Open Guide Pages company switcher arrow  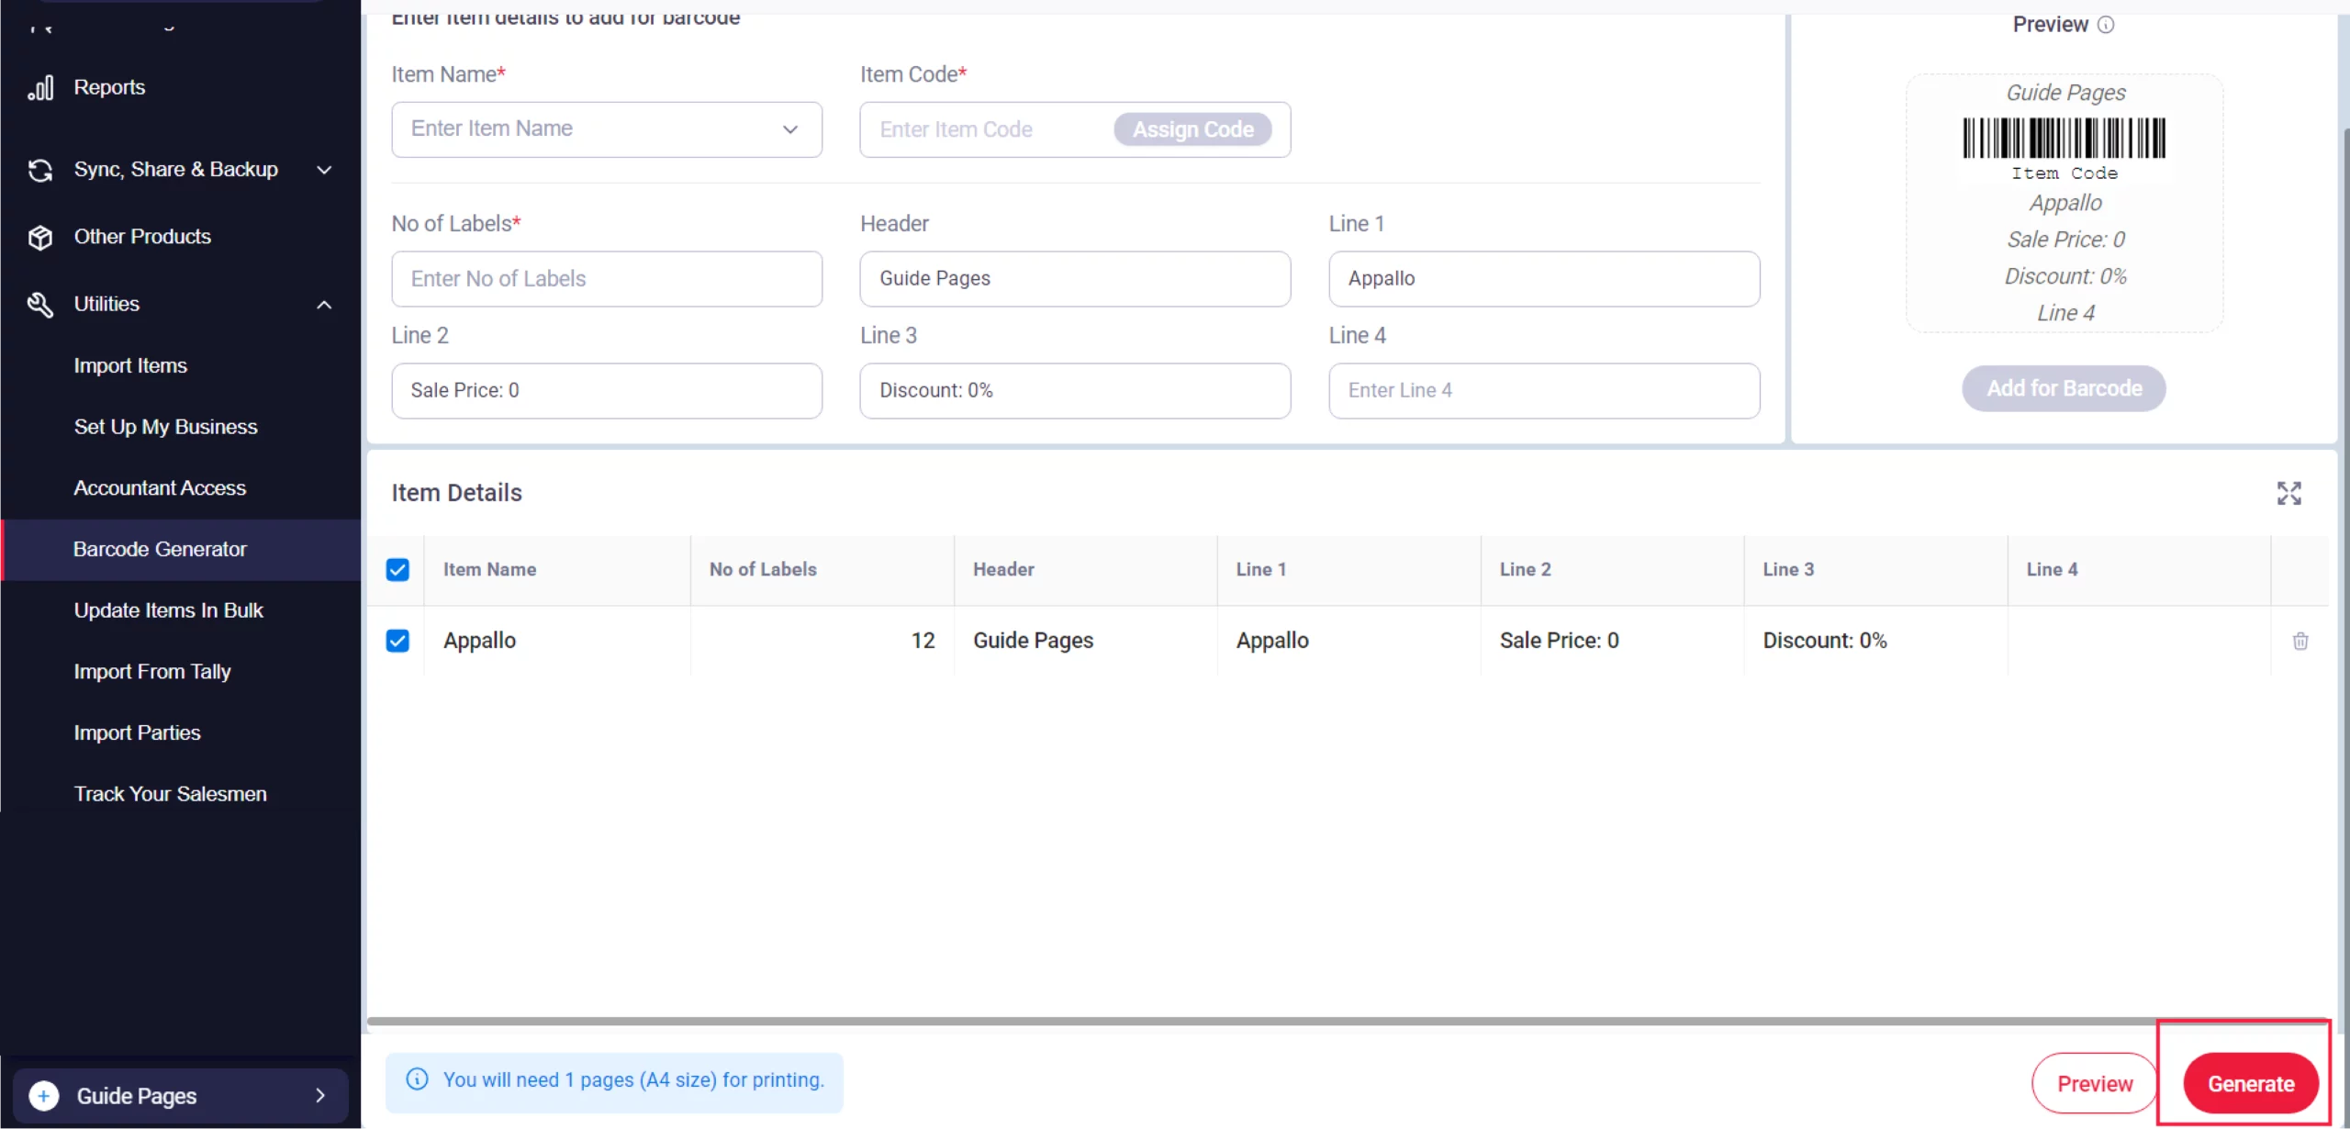pyautogui.click(x=320, y=1095)
